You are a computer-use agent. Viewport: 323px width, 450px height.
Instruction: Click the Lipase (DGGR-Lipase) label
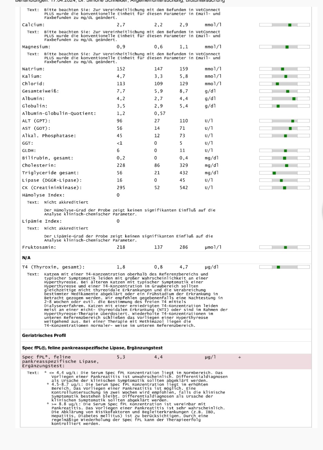[52, 180]
